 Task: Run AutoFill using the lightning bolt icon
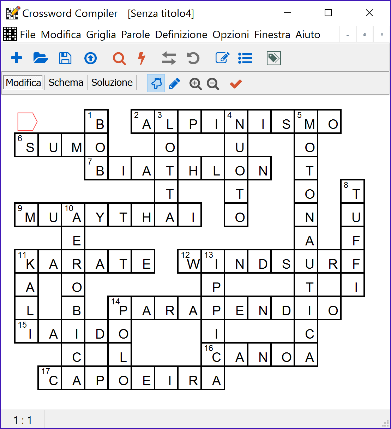(142, 58)
